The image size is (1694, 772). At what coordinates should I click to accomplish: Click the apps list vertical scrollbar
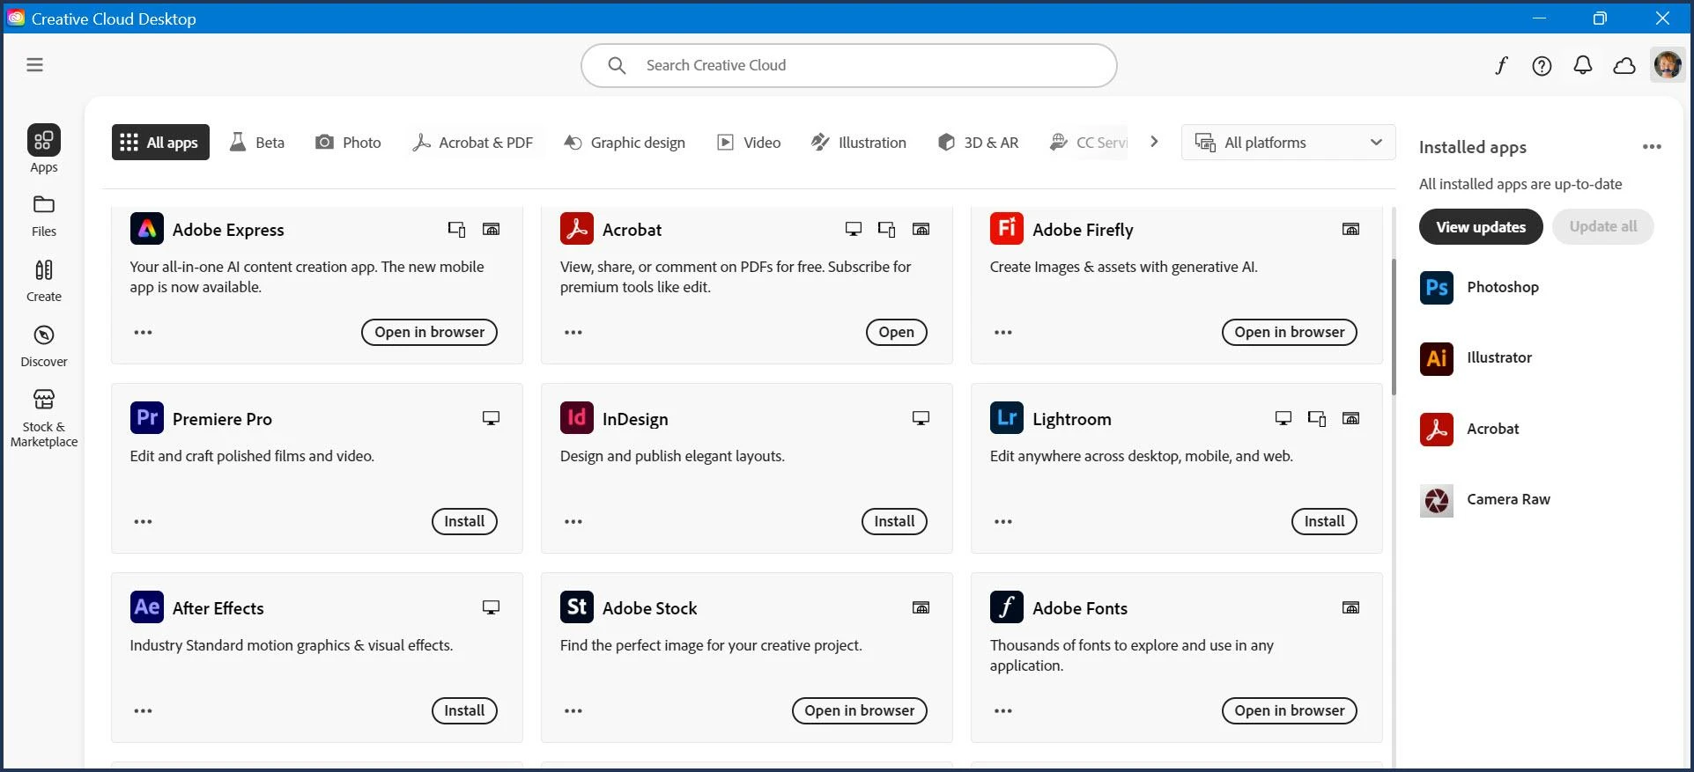pos(1394,327)
